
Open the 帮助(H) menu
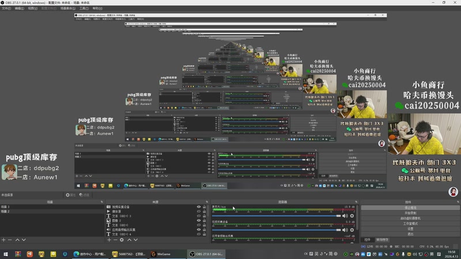[x=97, y=8]
